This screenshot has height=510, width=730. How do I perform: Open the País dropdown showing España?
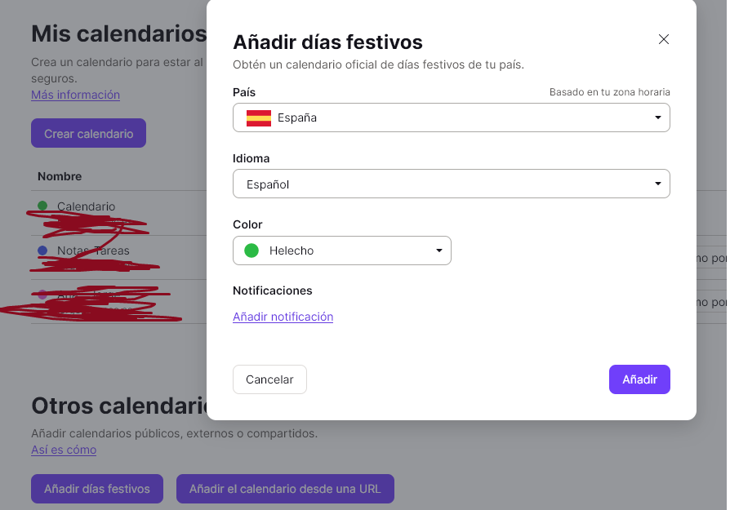coord(451,118)
